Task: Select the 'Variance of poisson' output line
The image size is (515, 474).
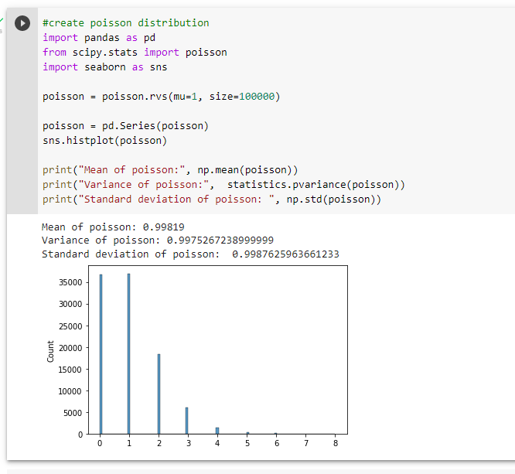Action: [x=158, y=240]
